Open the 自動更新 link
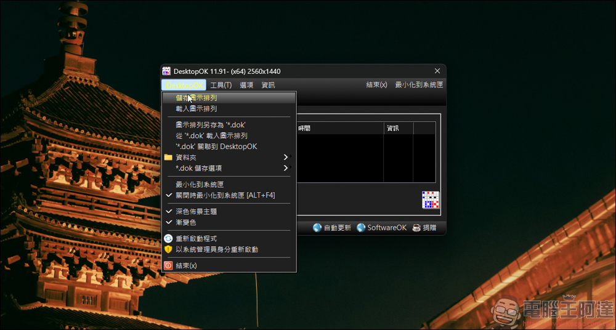Image resolution: width=616 pixels, height=330 pixels. [338, 228]
